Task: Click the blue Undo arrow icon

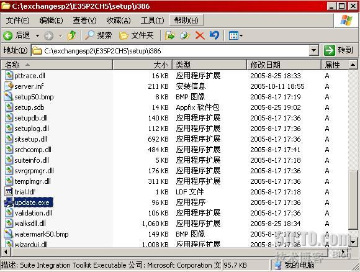Action: [214, 35]
